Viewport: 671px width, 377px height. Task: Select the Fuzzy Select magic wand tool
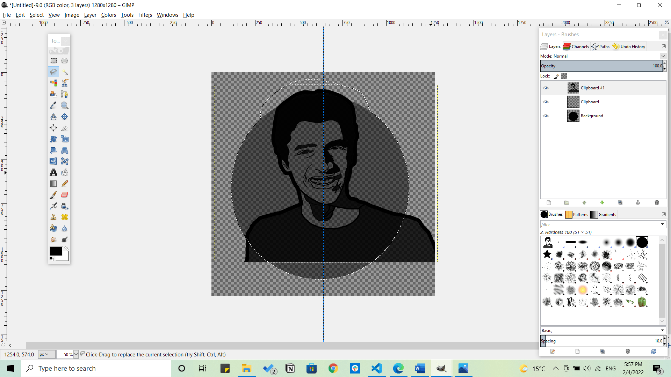pyautogui.click(x=65, y=72)
